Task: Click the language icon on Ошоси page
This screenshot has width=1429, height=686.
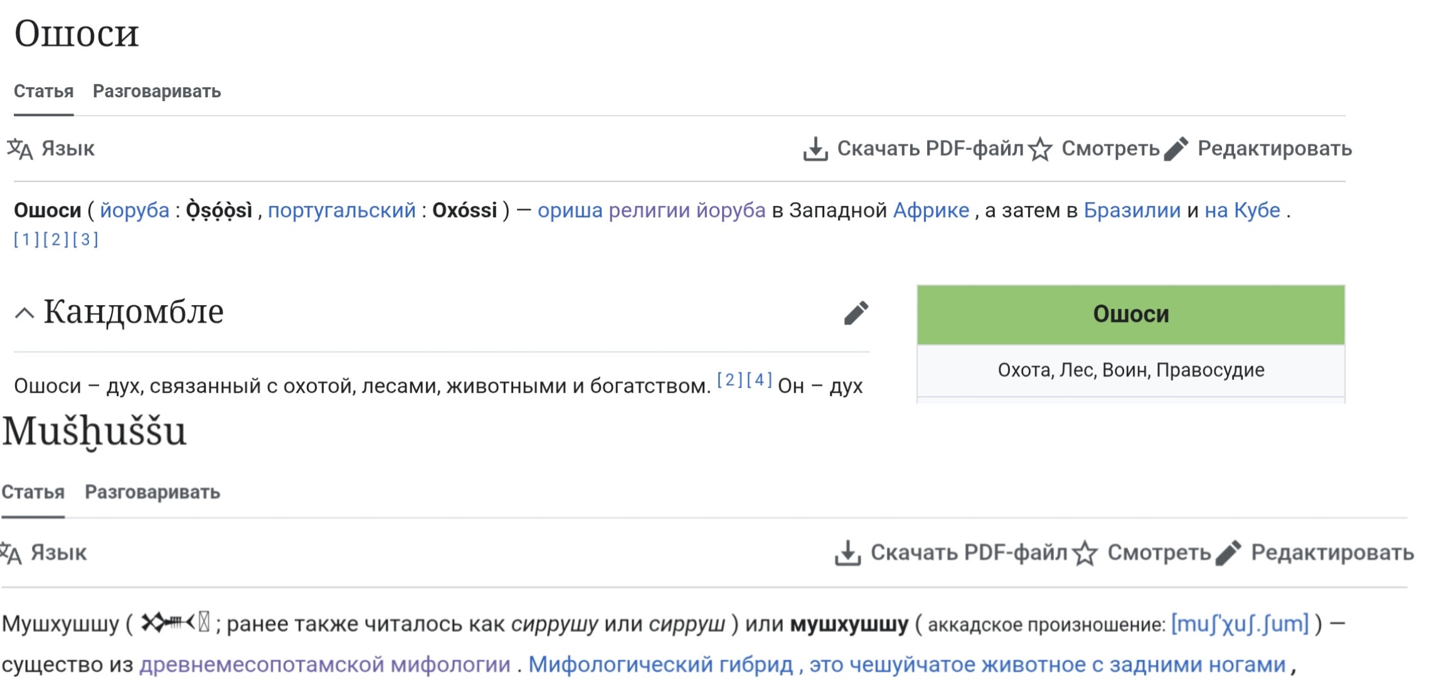Action: click(20, 149)
